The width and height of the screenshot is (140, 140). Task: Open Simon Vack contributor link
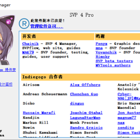(129, 133)
